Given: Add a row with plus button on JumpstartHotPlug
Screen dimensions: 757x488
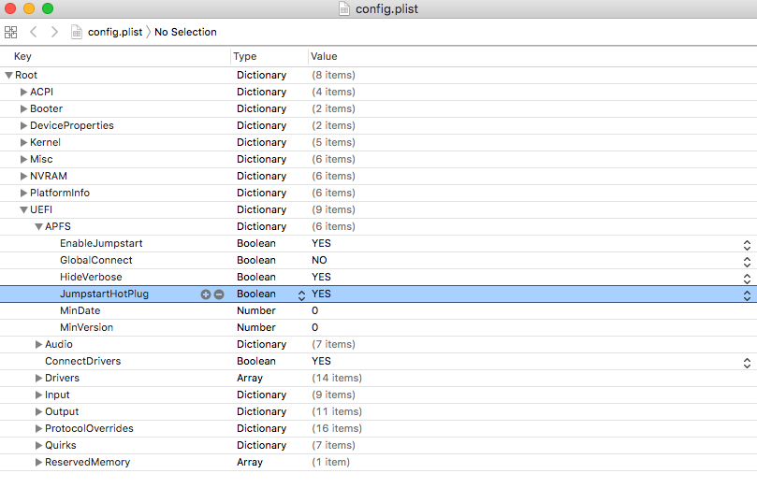Looking at the screenshot, I should point(206,294).
